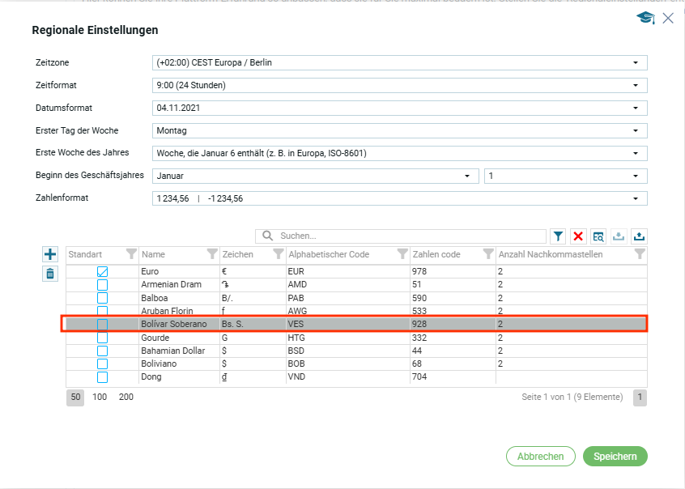Expand the Datumsformat dropdown
Screen dimensions: 685x489
pyautogui.click(x=399, y=108)
